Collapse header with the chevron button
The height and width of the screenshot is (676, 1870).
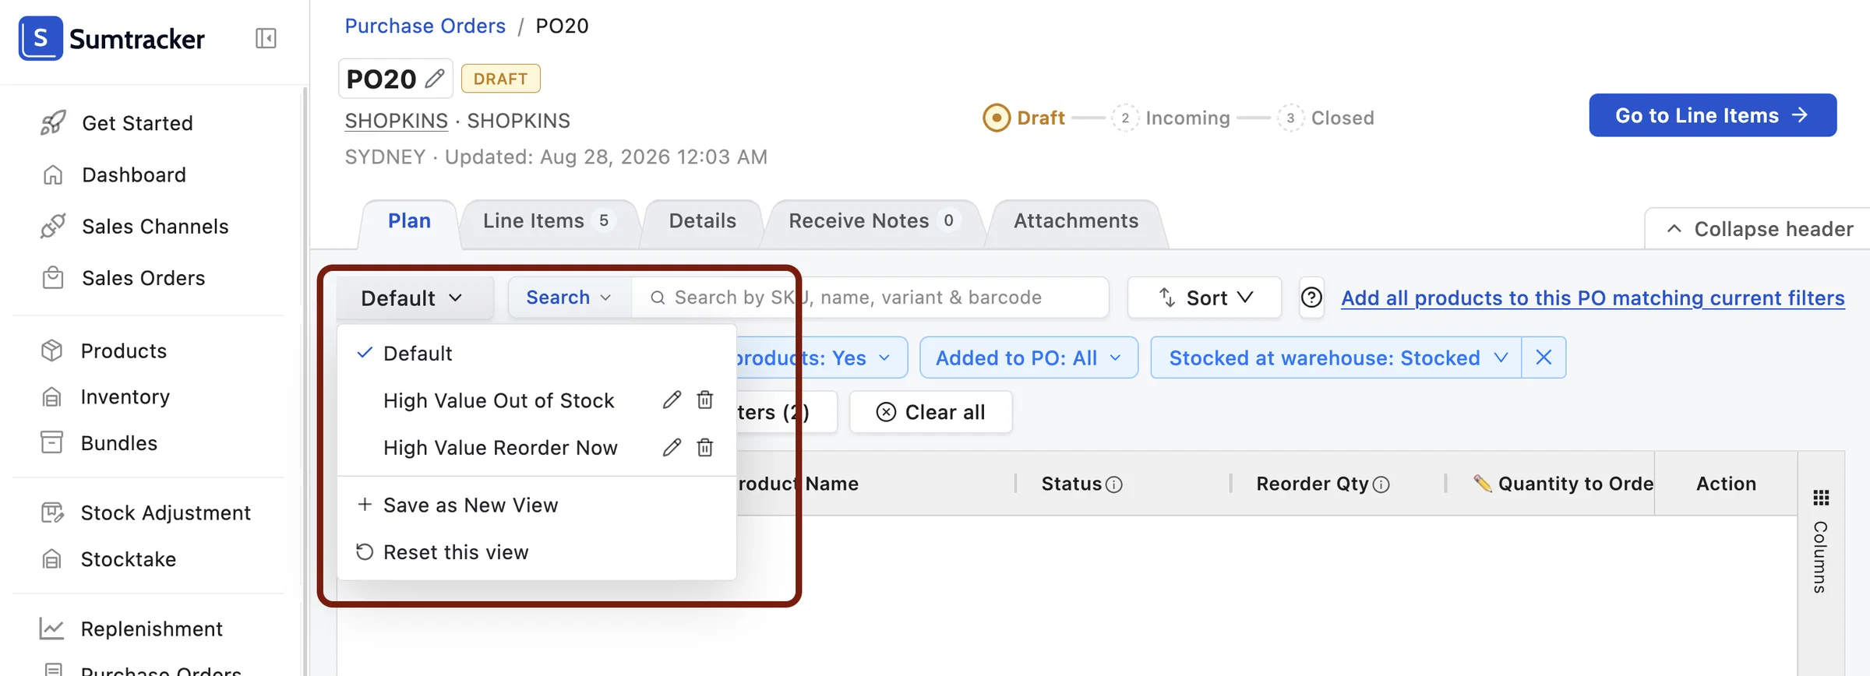point(1759,229)
